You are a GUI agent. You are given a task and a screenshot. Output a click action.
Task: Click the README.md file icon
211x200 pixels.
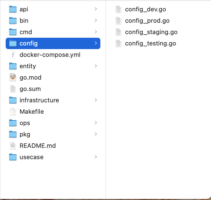click(x=13, y=146)
